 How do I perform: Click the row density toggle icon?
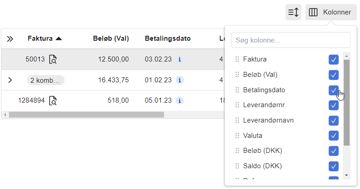pyautogui.click(x=293, y=12)
